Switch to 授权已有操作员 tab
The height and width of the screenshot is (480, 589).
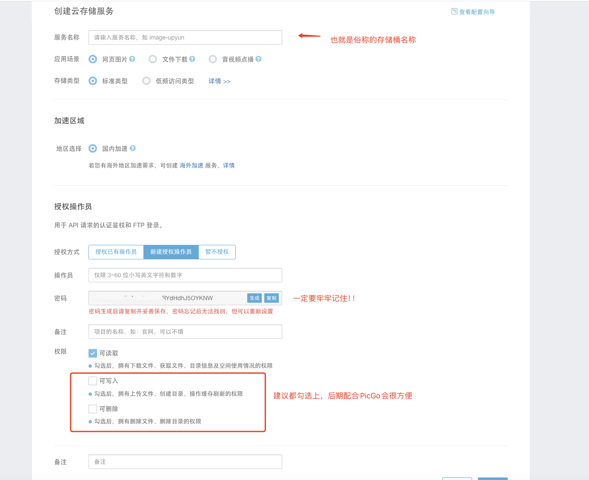pos(116,252)
